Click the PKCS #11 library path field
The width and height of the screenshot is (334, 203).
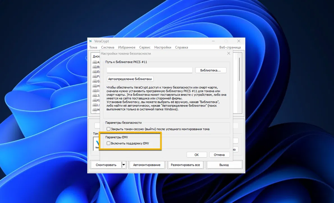[150, 70]
